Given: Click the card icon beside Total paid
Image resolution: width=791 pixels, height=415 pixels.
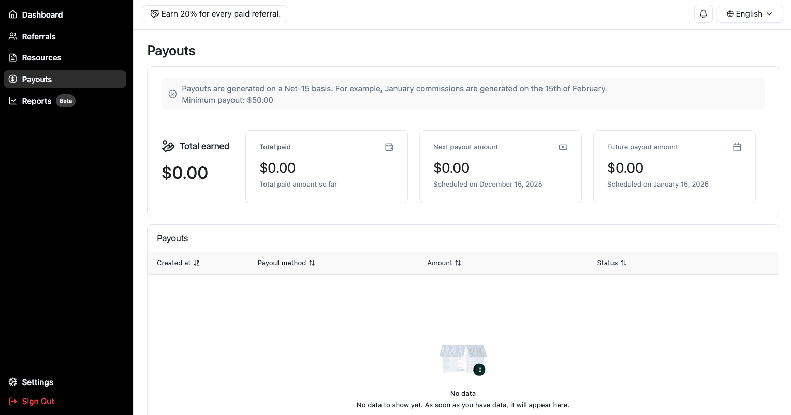Looking at the screenshot, I should (x=389, y=147).
